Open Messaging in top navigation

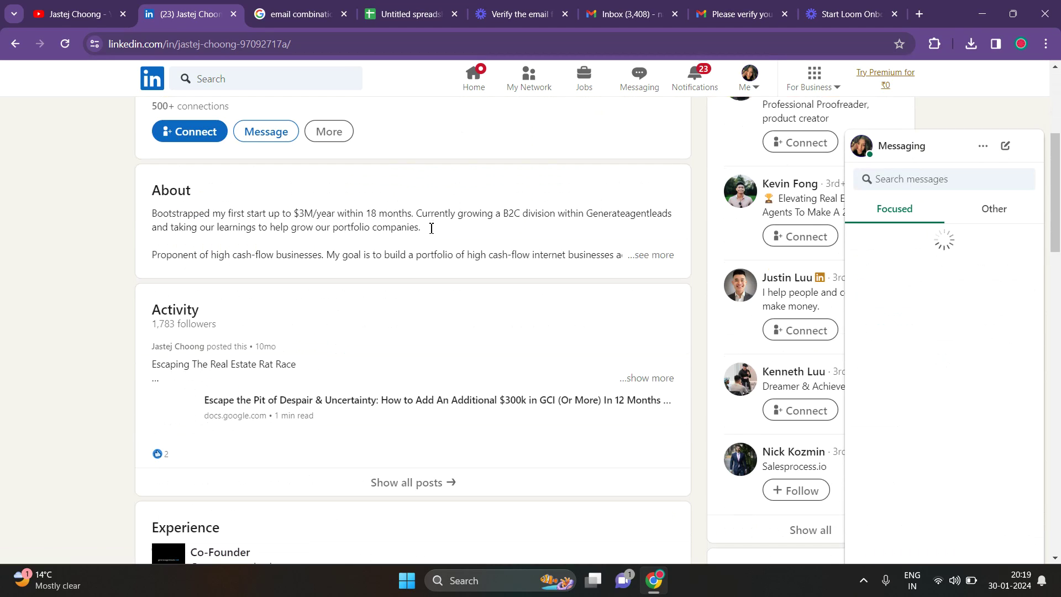click(639, 78)
